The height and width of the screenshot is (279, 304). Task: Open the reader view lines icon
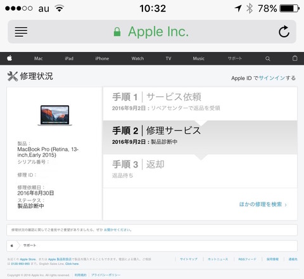tap(21, 32)
